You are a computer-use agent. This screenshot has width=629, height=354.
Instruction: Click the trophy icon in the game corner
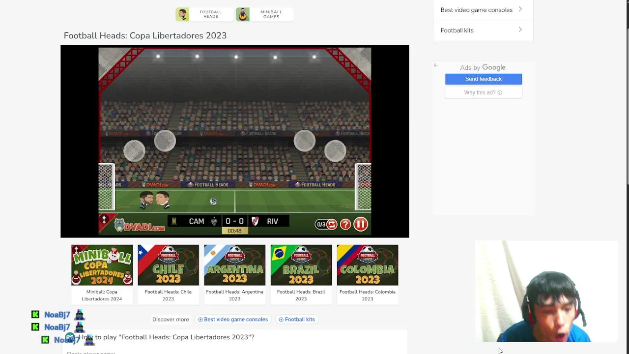click(x=104, y=220)
